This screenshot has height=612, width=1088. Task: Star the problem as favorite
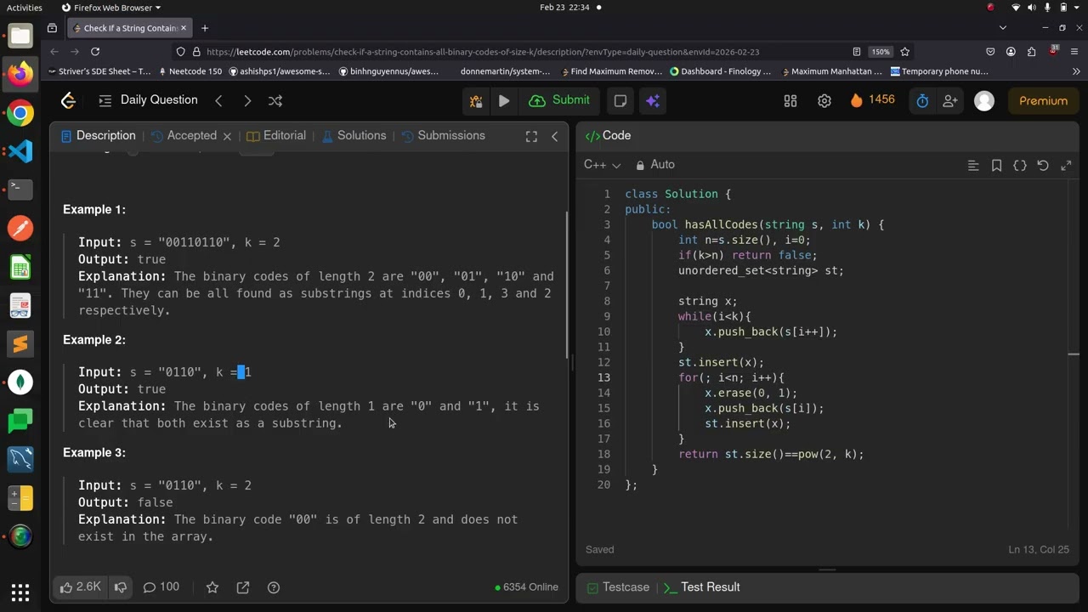pos(212,587)
